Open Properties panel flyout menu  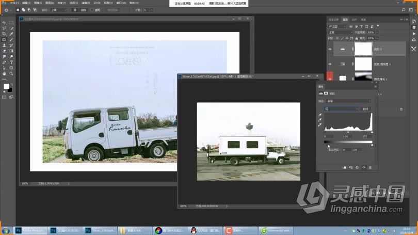point(375,86)
